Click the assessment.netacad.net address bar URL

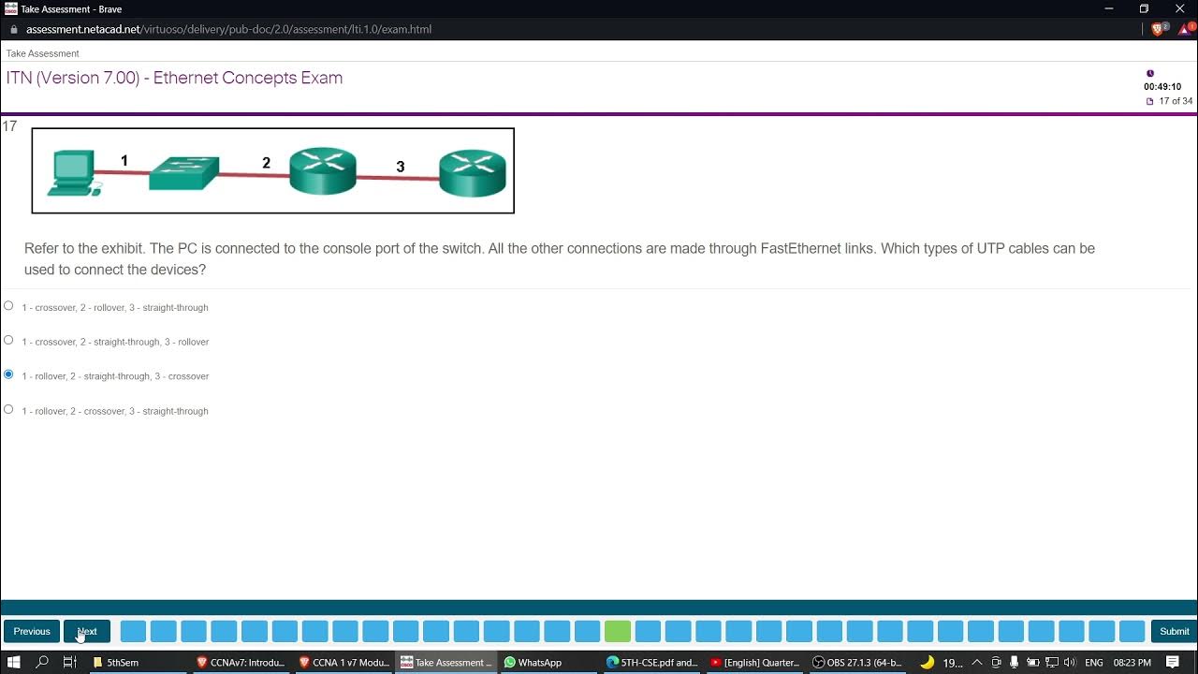pos(228,29)
